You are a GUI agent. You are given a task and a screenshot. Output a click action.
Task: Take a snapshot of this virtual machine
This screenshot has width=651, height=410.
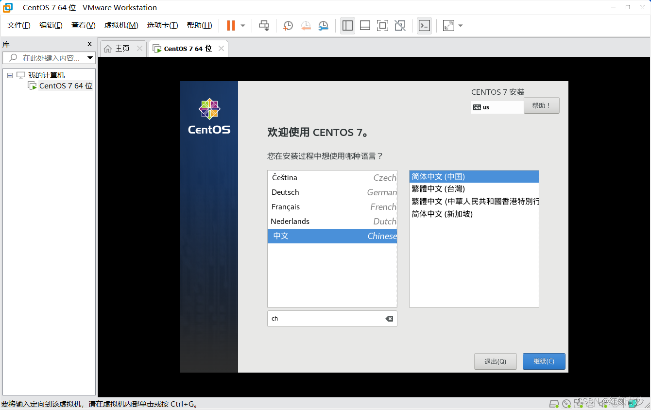(x=288, y=26)
